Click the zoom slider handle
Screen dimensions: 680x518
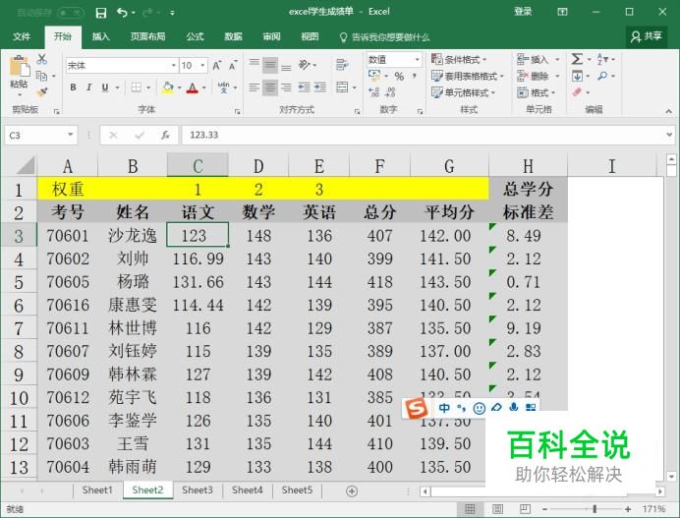pyautogui.click(x=595, y=508)
